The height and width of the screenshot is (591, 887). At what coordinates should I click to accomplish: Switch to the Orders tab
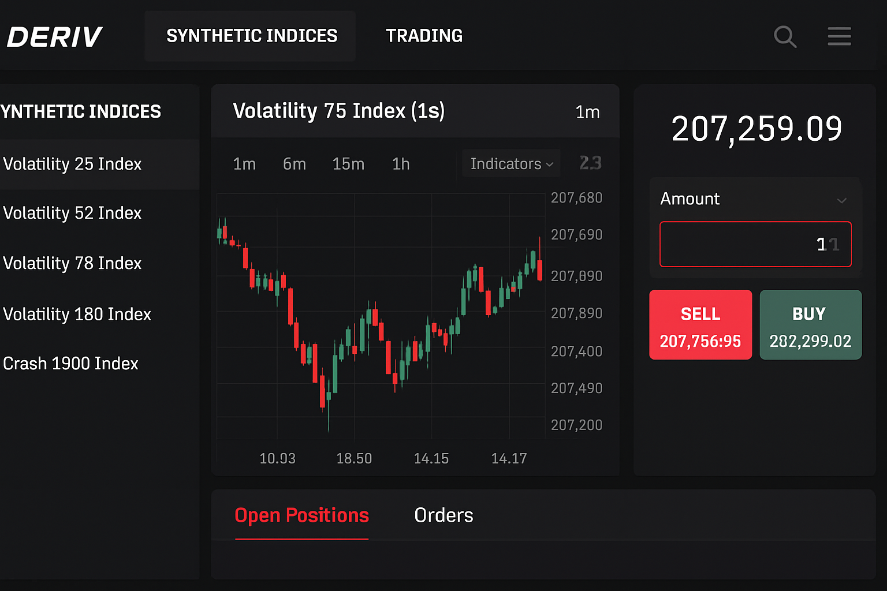pyautogui.click(x=443, y=515)
